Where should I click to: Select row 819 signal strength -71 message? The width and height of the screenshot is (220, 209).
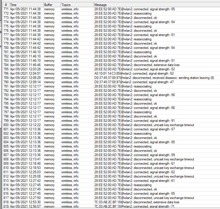point(134,206)
